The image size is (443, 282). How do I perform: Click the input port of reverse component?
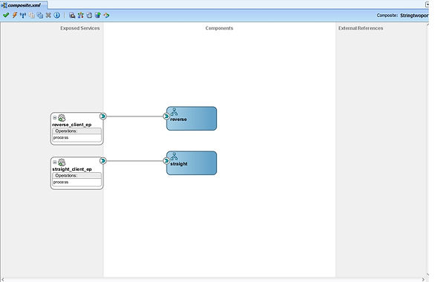click(x=166, y=117)
